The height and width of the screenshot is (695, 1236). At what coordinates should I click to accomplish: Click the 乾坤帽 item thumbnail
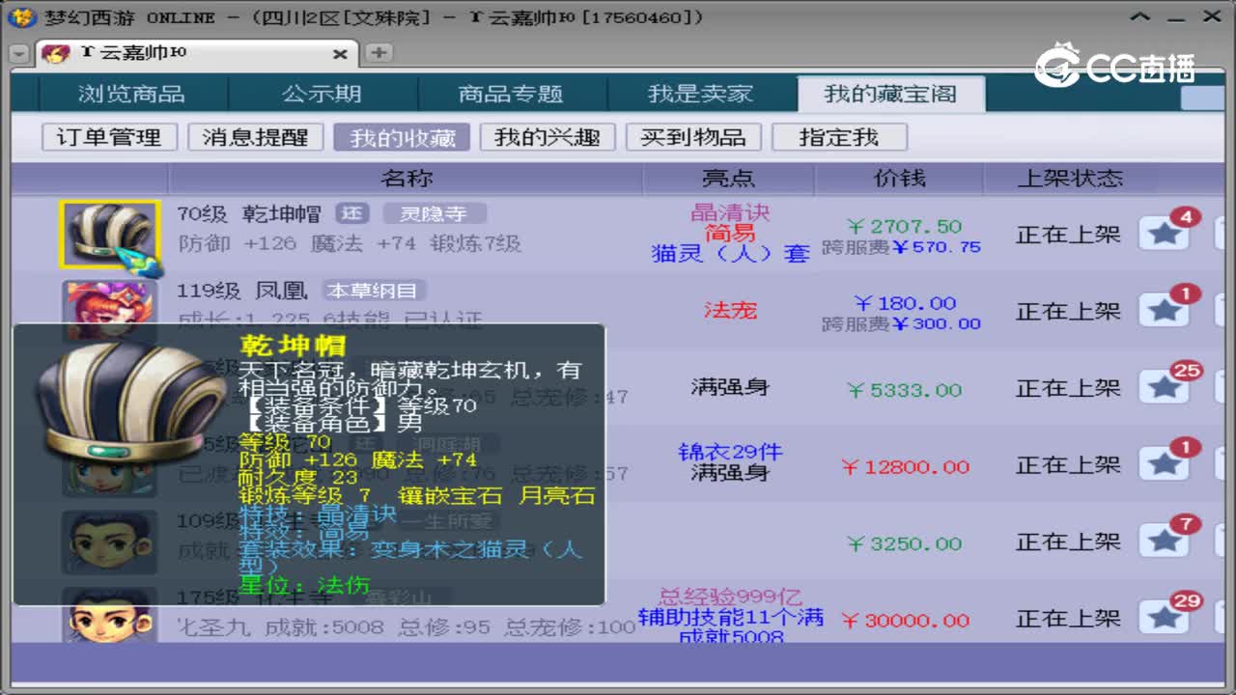[x=109, y=235]
